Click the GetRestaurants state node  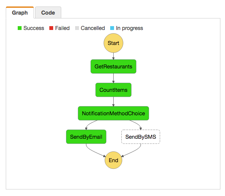click(113, 66)
